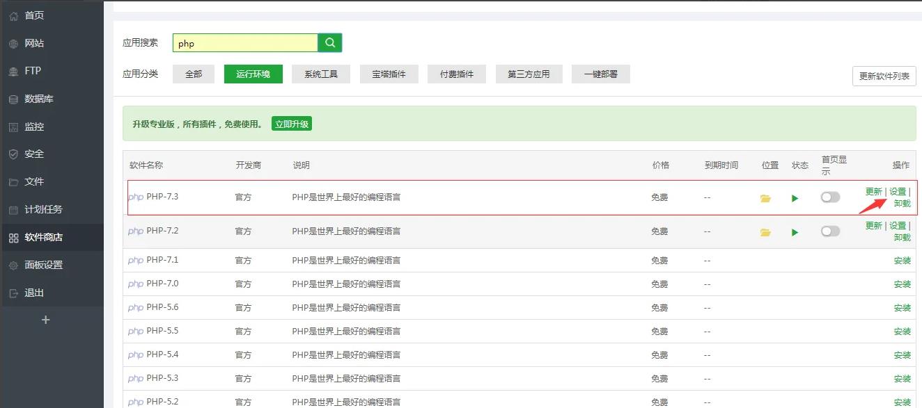Open 首页 home in the sidebar
922x408 pixels.
pyautogui.click(x=33, y=15)
